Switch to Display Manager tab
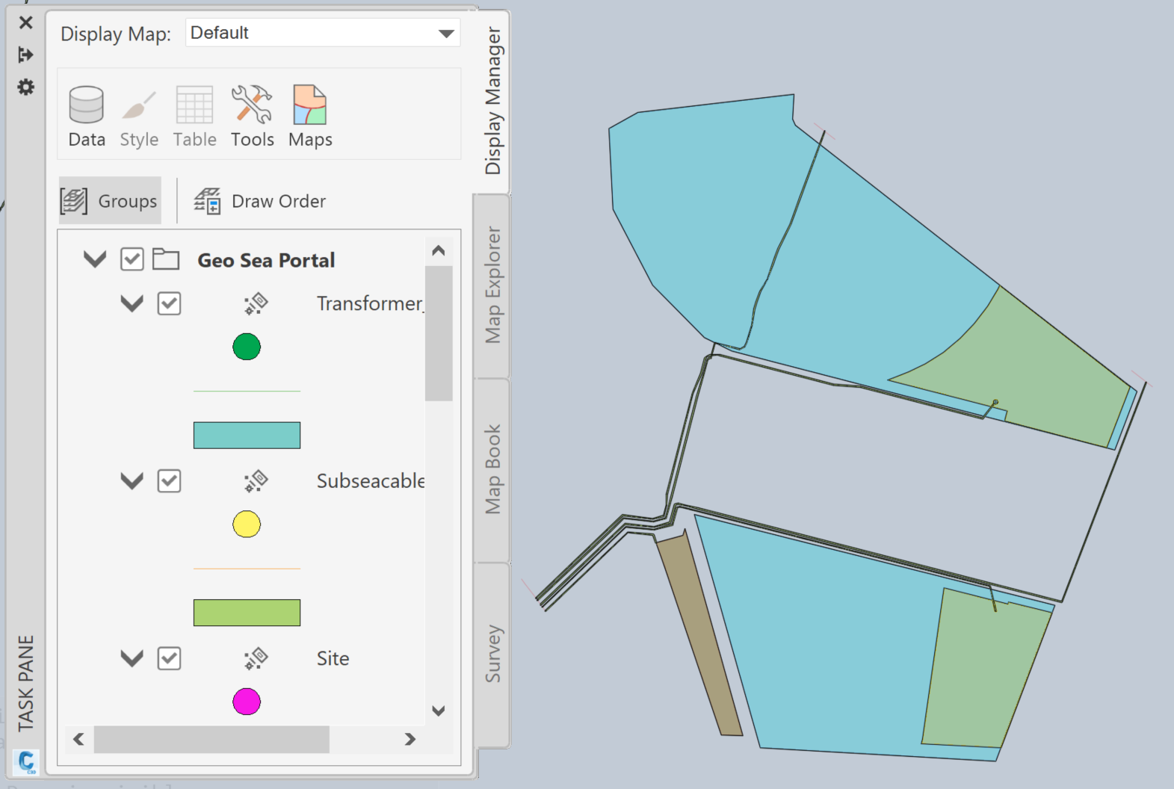Image resolution: width=1174 pixels, height=789 pixels. 492,100
